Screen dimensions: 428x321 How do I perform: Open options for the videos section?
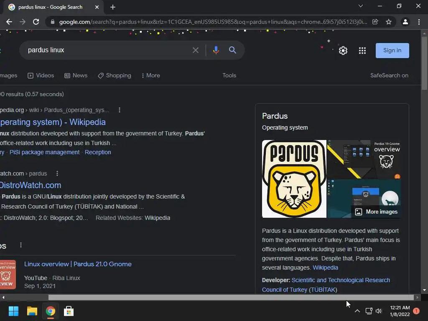coord(21,245)
